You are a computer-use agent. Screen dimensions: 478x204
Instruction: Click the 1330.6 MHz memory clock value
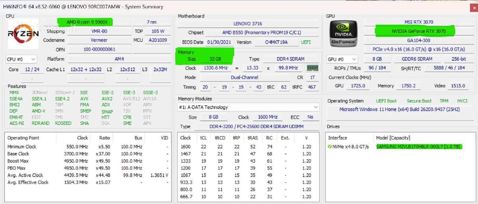tap(215, 68)
